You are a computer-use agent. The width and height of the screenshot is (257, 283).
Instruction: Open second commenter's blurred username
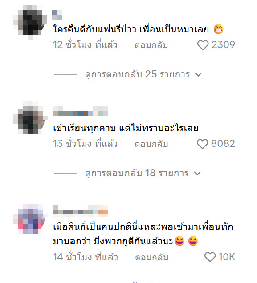[80, 111]
